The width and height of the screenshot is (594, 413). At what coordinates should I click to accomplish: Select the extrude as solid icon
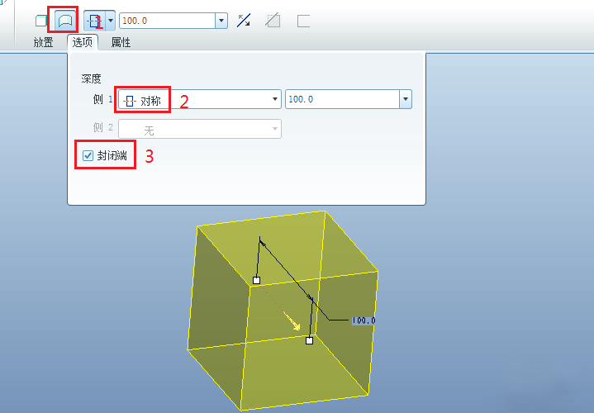tap(41, 21)
